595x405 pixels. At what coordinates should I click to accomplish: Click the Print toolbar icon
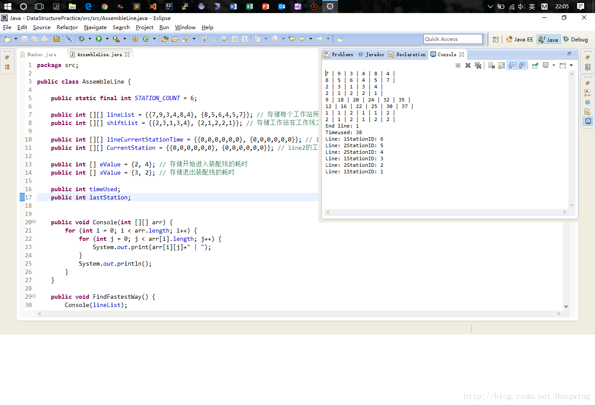point(44,39)
